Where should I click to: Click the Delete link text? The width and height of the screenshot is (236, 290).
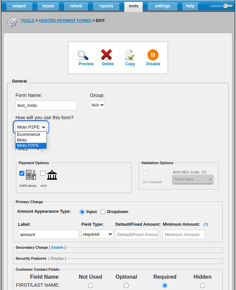point(108,64)
